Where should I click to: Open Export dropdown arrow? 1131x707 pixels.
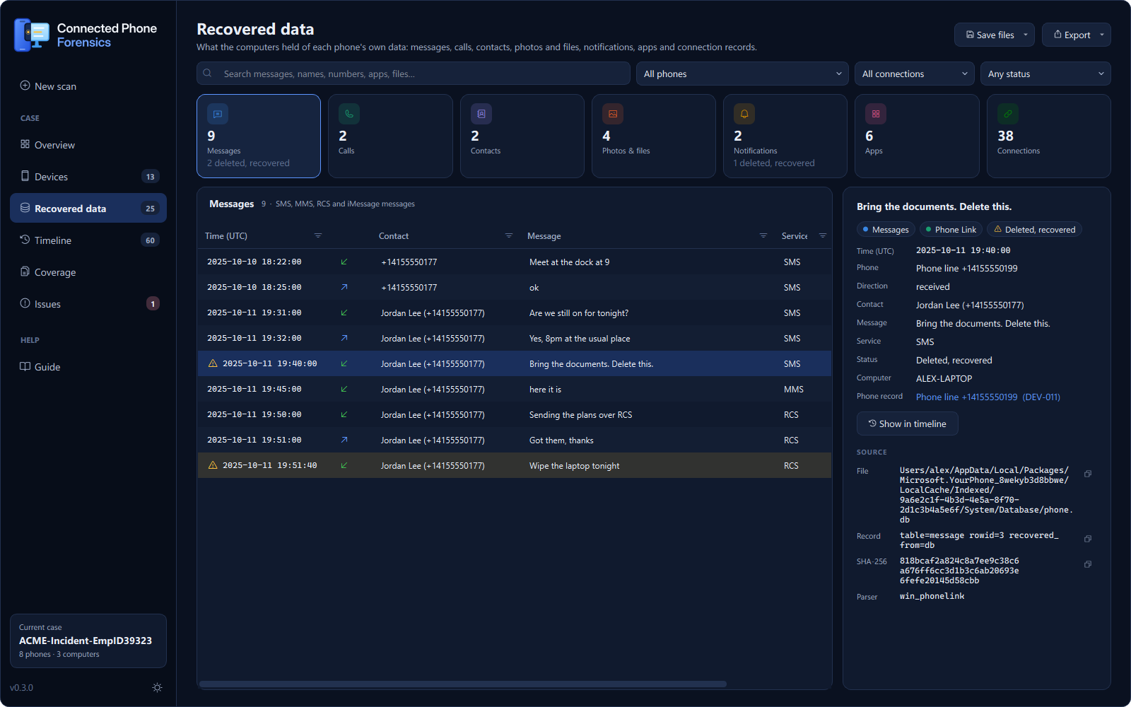point(1102,35)
